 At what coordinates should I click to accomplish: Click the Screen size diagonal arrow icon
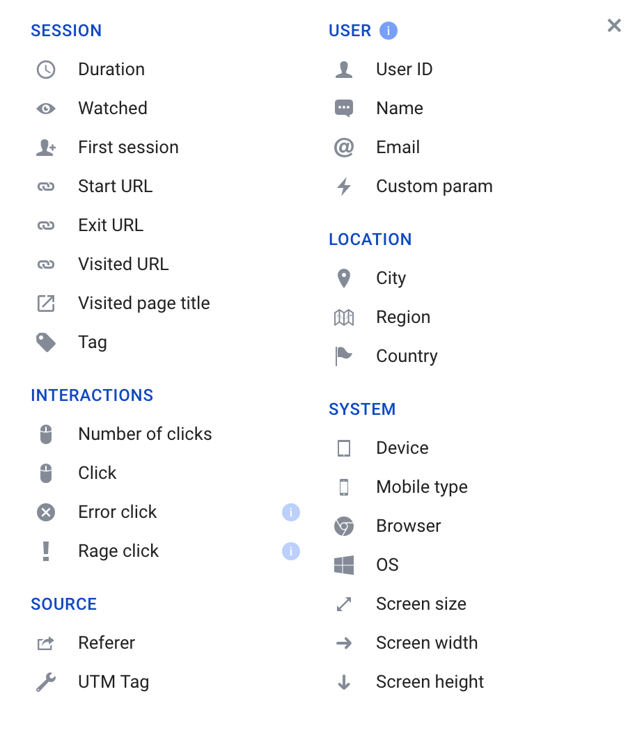(x=343, y=603)
